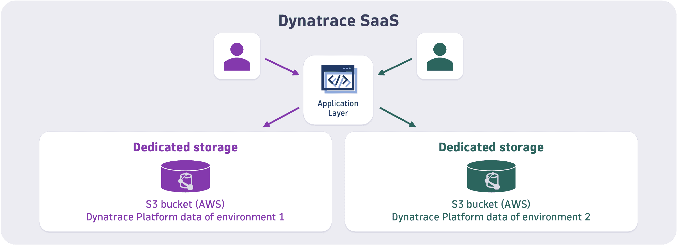This screenshot has width=677, height=245.
Task: Click the green S3 bucket (AWS) text
Action: 491,204
